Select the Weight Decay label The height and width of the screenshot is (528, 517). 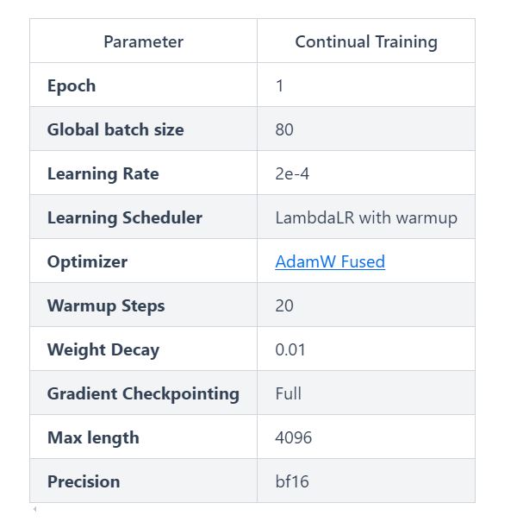(103, 349)
